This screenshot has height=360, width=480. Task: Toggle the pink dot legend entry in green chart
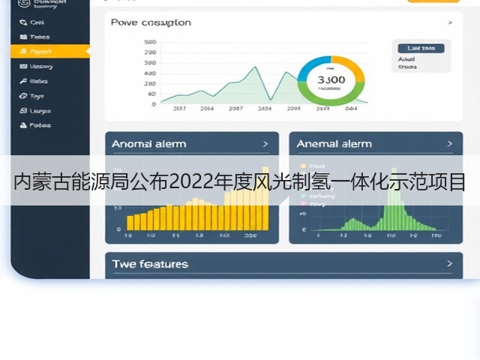303,204
